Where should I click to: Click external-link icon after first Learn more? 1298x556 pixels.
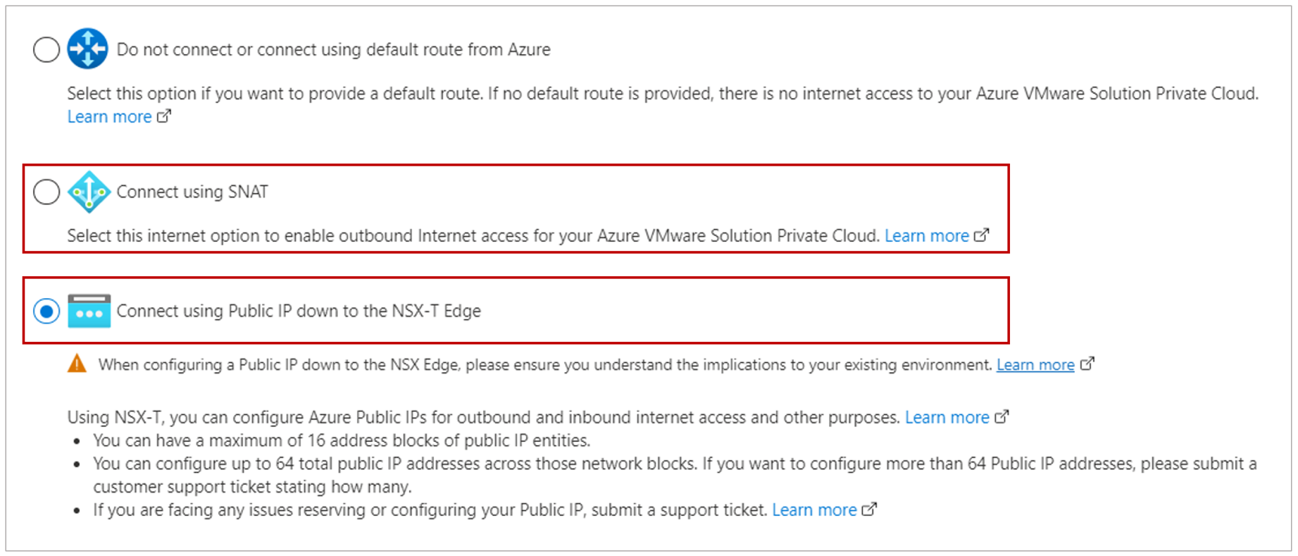coord(163,116)
